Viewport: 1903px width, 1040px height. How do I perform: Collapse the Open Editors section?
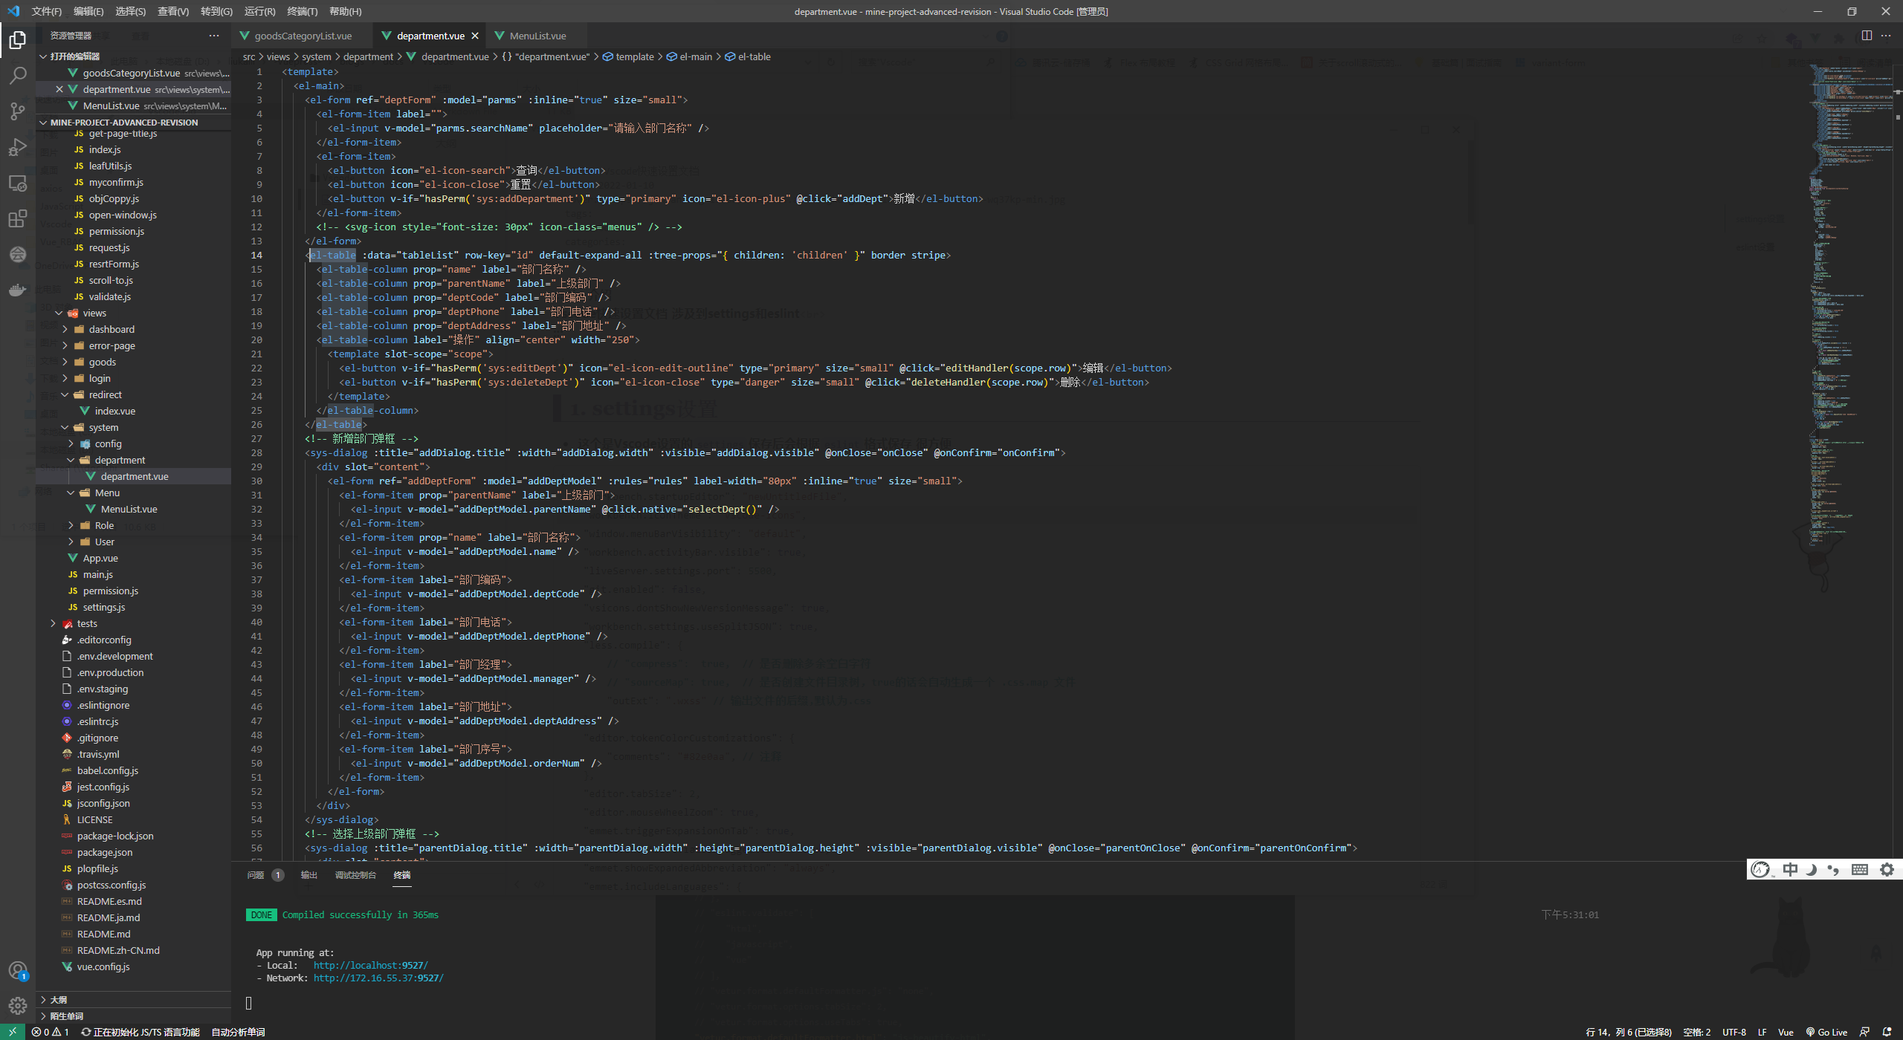coord(43,56)
